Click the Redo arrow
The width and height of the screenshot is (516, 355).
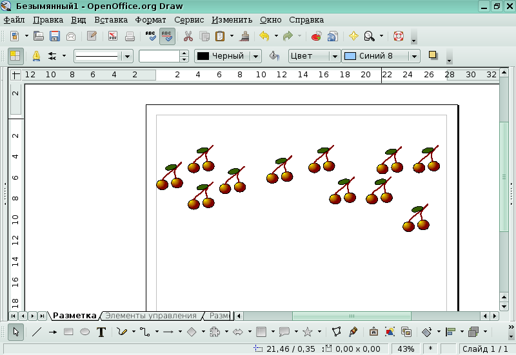288,36
